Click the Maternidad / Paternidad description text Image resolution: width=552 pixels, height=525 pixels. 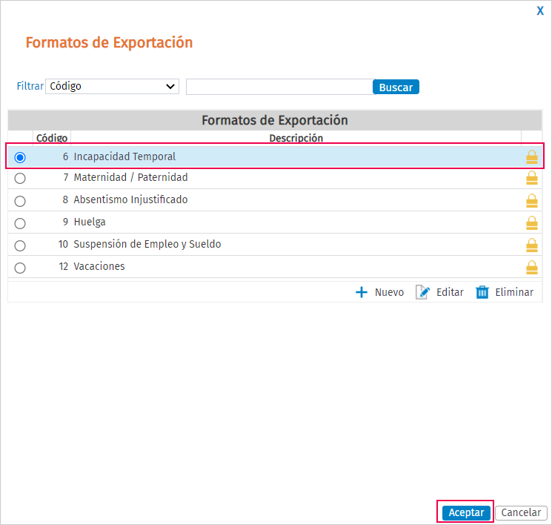tap(130, 177)
